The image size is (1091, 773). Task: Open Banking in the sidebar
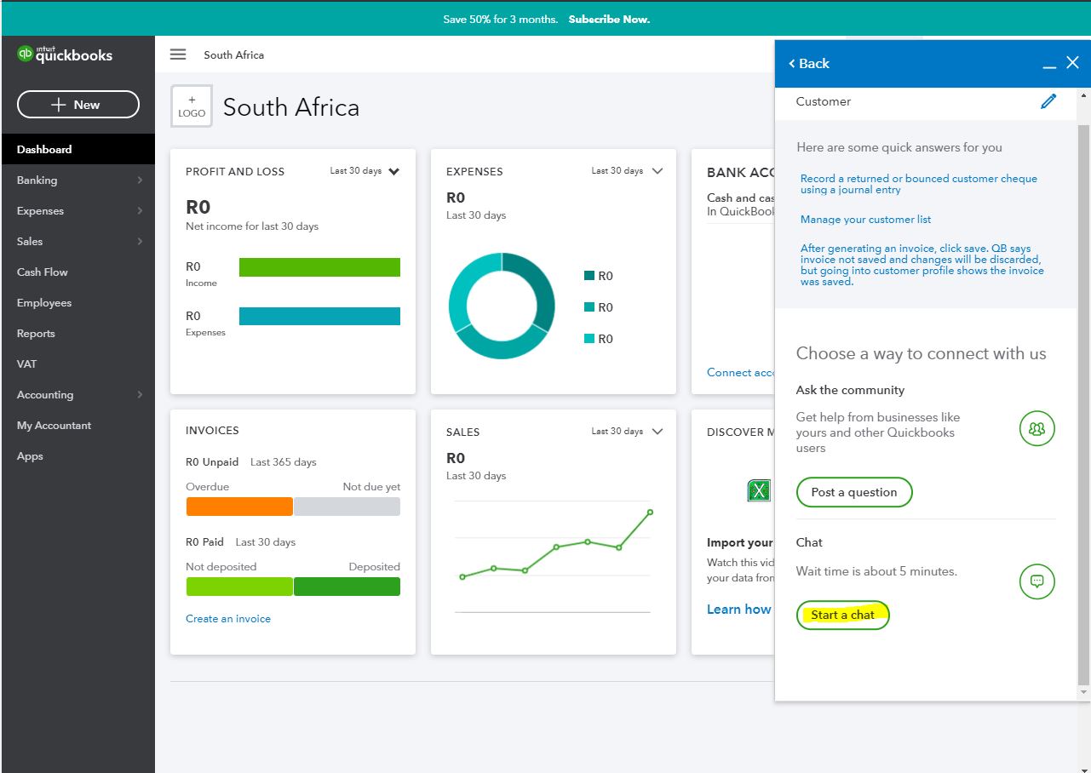37,180
